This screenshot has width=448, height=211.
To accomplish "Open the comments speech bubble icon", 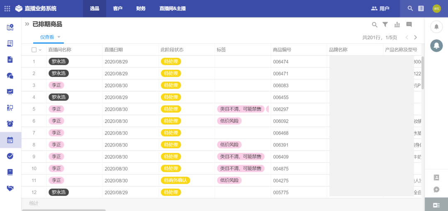I will [x=409, y=24].
